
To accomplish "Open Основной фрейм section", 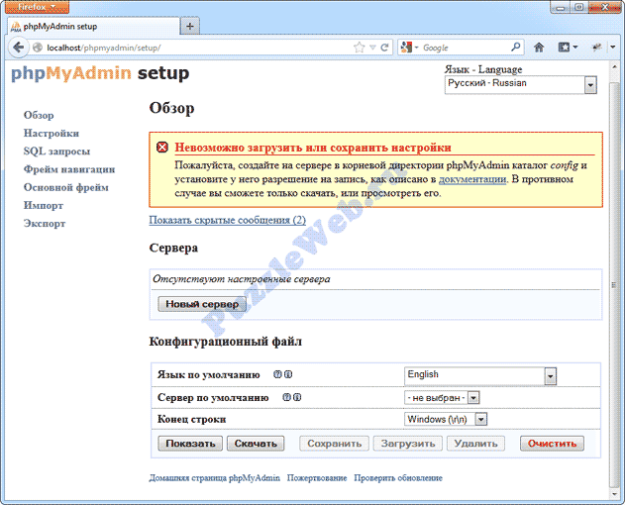I will [66, 187].
